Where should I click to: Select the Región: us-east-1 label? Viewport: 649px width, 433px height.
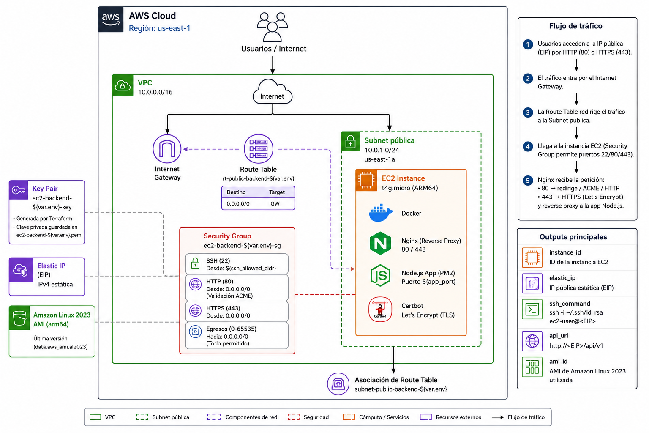[x=160, y=28]
